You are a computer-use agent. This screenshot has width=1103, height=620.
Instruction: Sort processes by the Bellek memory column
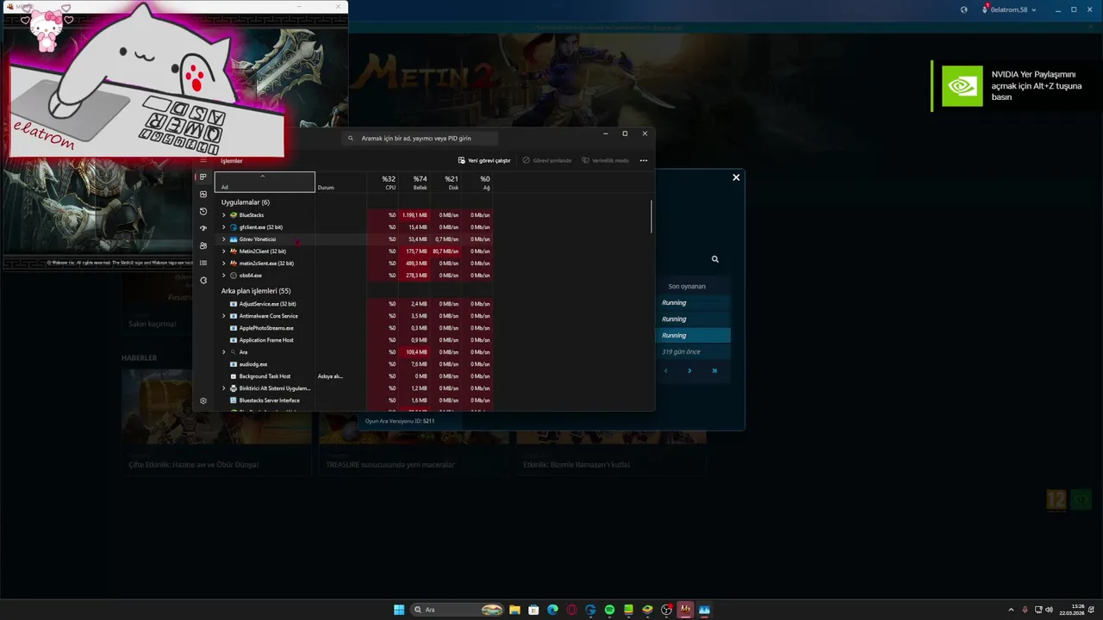click(414, 182)
